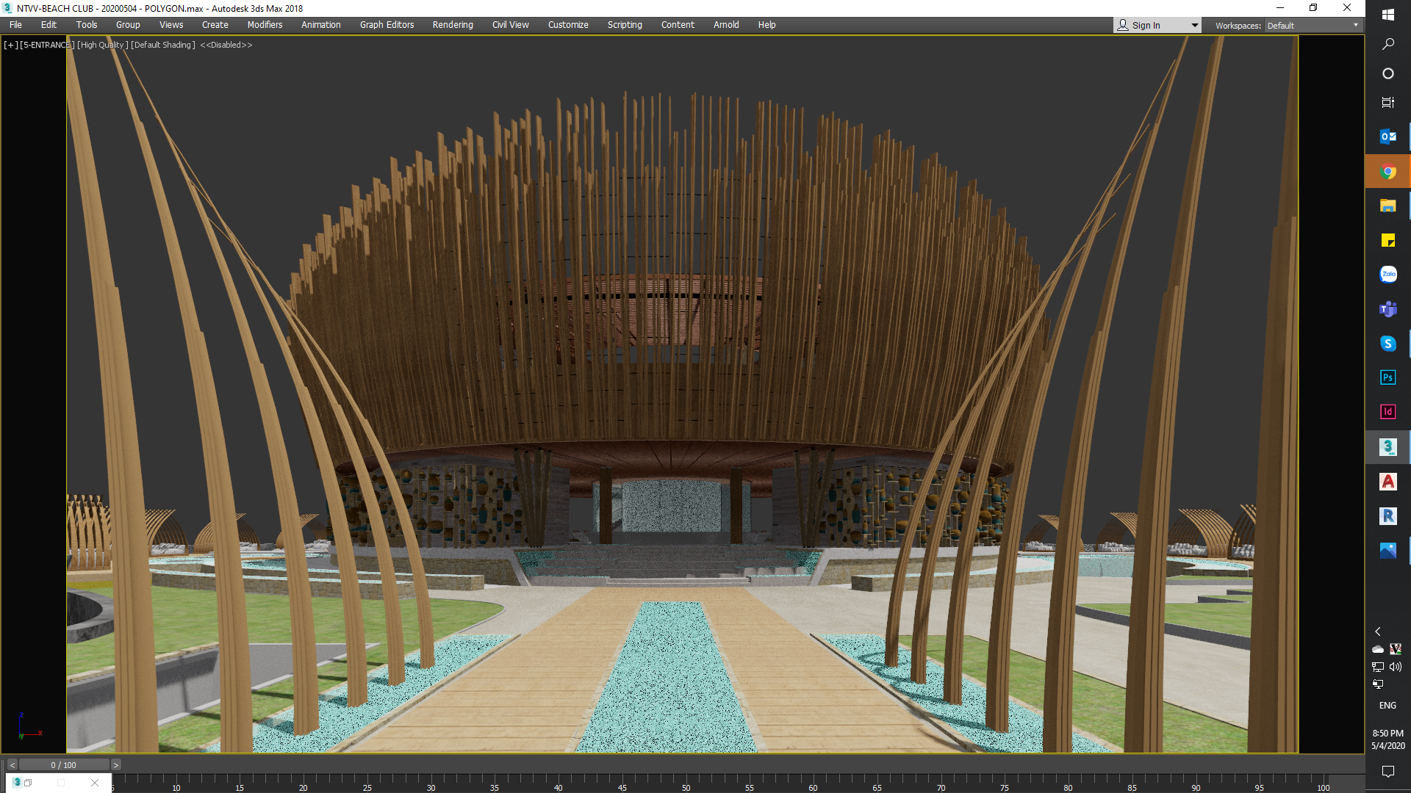1411x793 pixels.
Task: Launch InDesign from the taskbar
Action: point(1387,412)
